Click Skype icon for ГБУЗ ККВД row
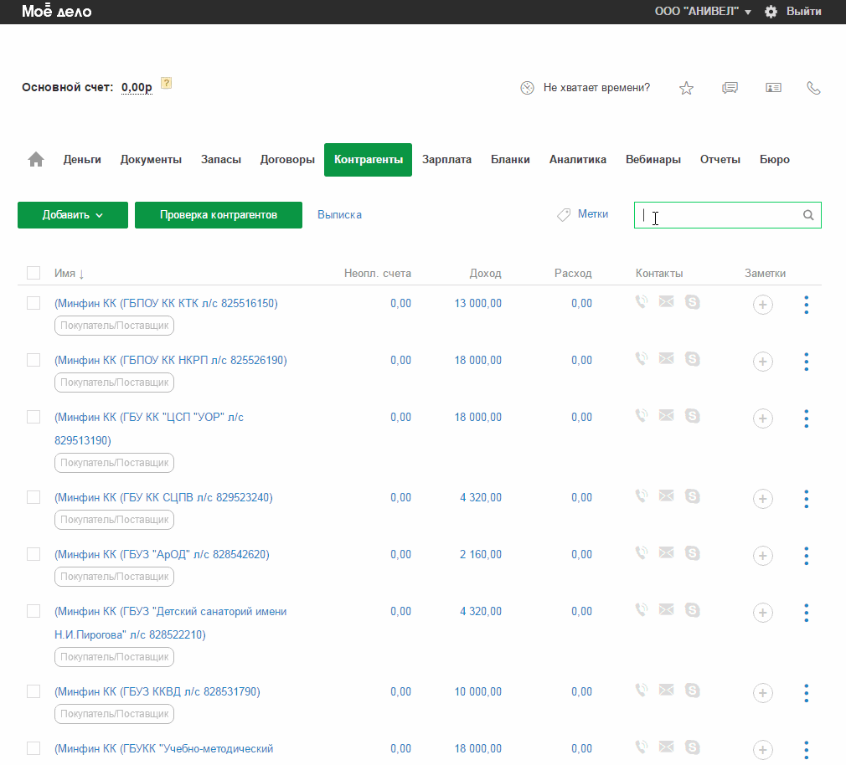The width and height of the screenshot is (846, 765). (x=693, y=691)
